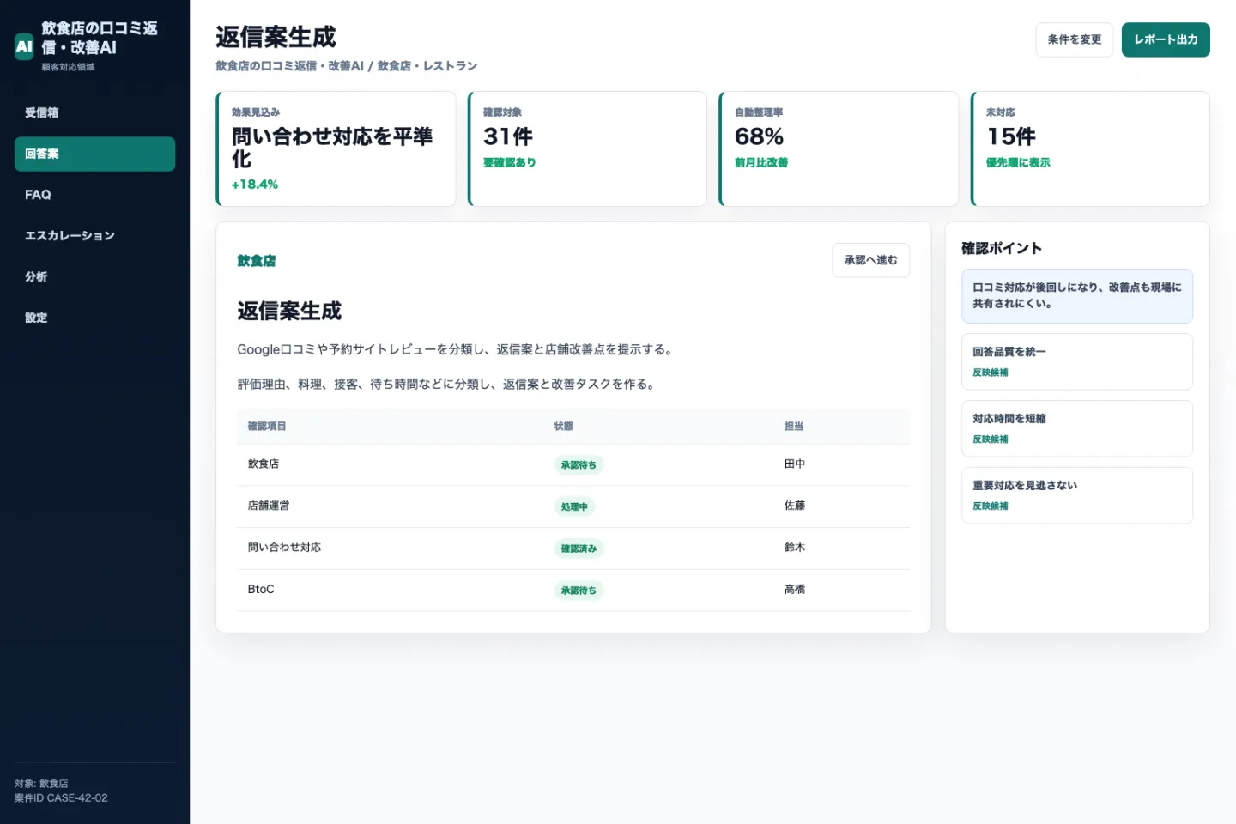Open the 未対応 15件 card
The width and height of the screenshot is (1236, 824).
[x=1090, y=148]
